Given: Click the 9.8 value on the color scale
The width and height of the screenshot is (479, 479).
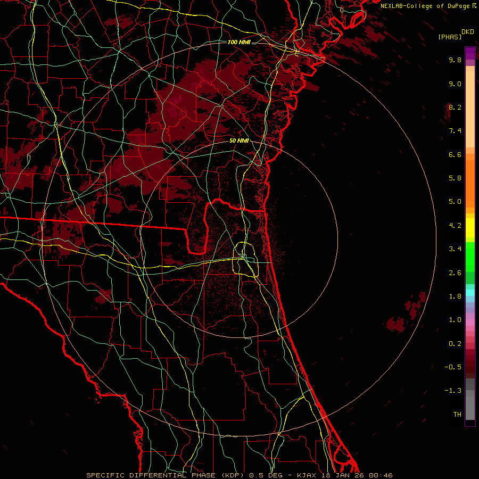Looking at the screenshot, I should coord(455,60).
